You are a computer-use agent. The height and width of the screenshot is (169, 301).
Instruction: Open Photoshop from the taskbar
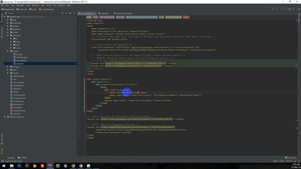pyautogui.click(x=19, y=166)
